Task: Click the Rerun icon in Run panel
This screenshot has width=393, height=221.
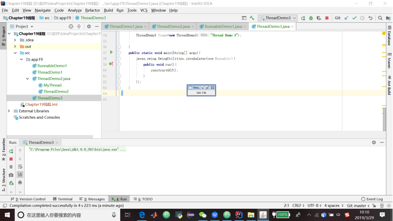Action: [11, 151]
